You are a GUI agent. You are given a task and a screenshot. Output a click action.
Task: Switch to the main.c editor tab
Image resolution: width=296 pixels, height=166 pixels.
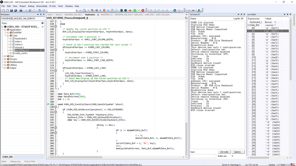[x=50, y=15]
